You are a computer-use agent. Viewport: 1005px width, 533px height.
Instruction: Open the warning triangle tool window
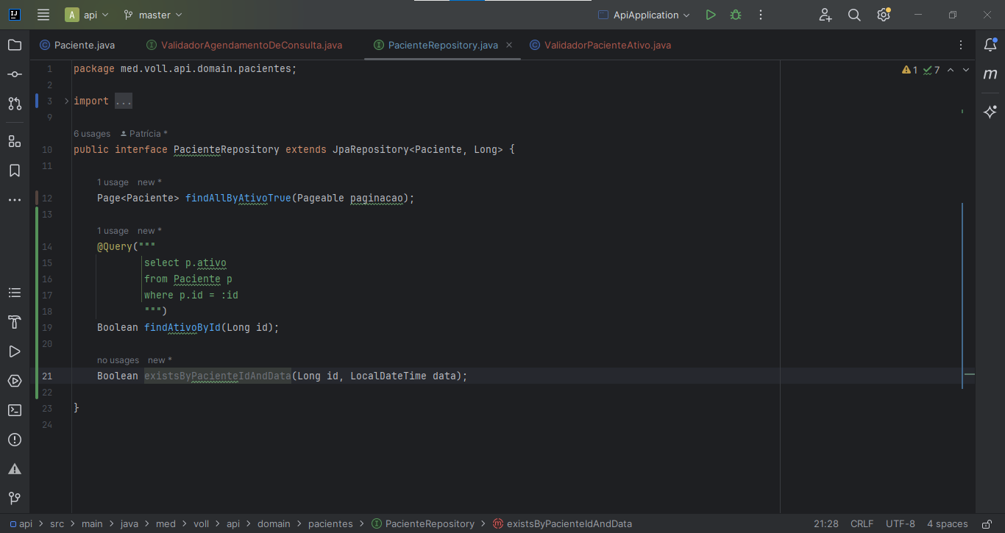pos(15,469)
